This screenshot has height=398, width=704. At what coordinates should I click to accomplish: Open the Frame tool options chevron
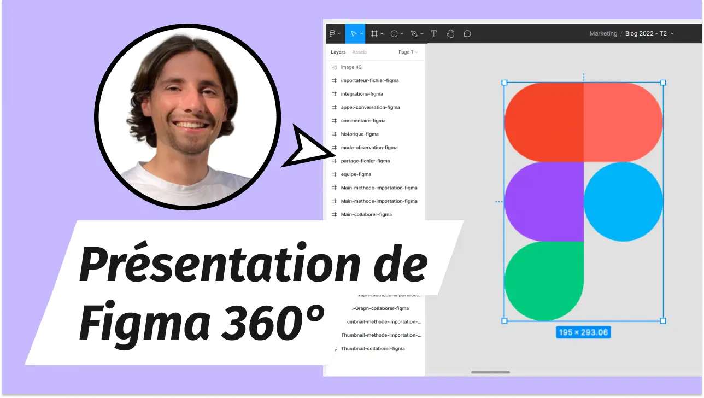(x=382, y=34)
